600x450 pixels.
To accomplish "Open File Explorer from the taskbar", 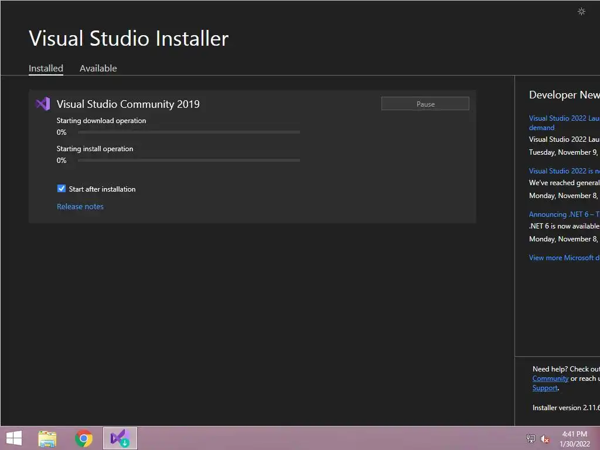I will tap(47, 438).
